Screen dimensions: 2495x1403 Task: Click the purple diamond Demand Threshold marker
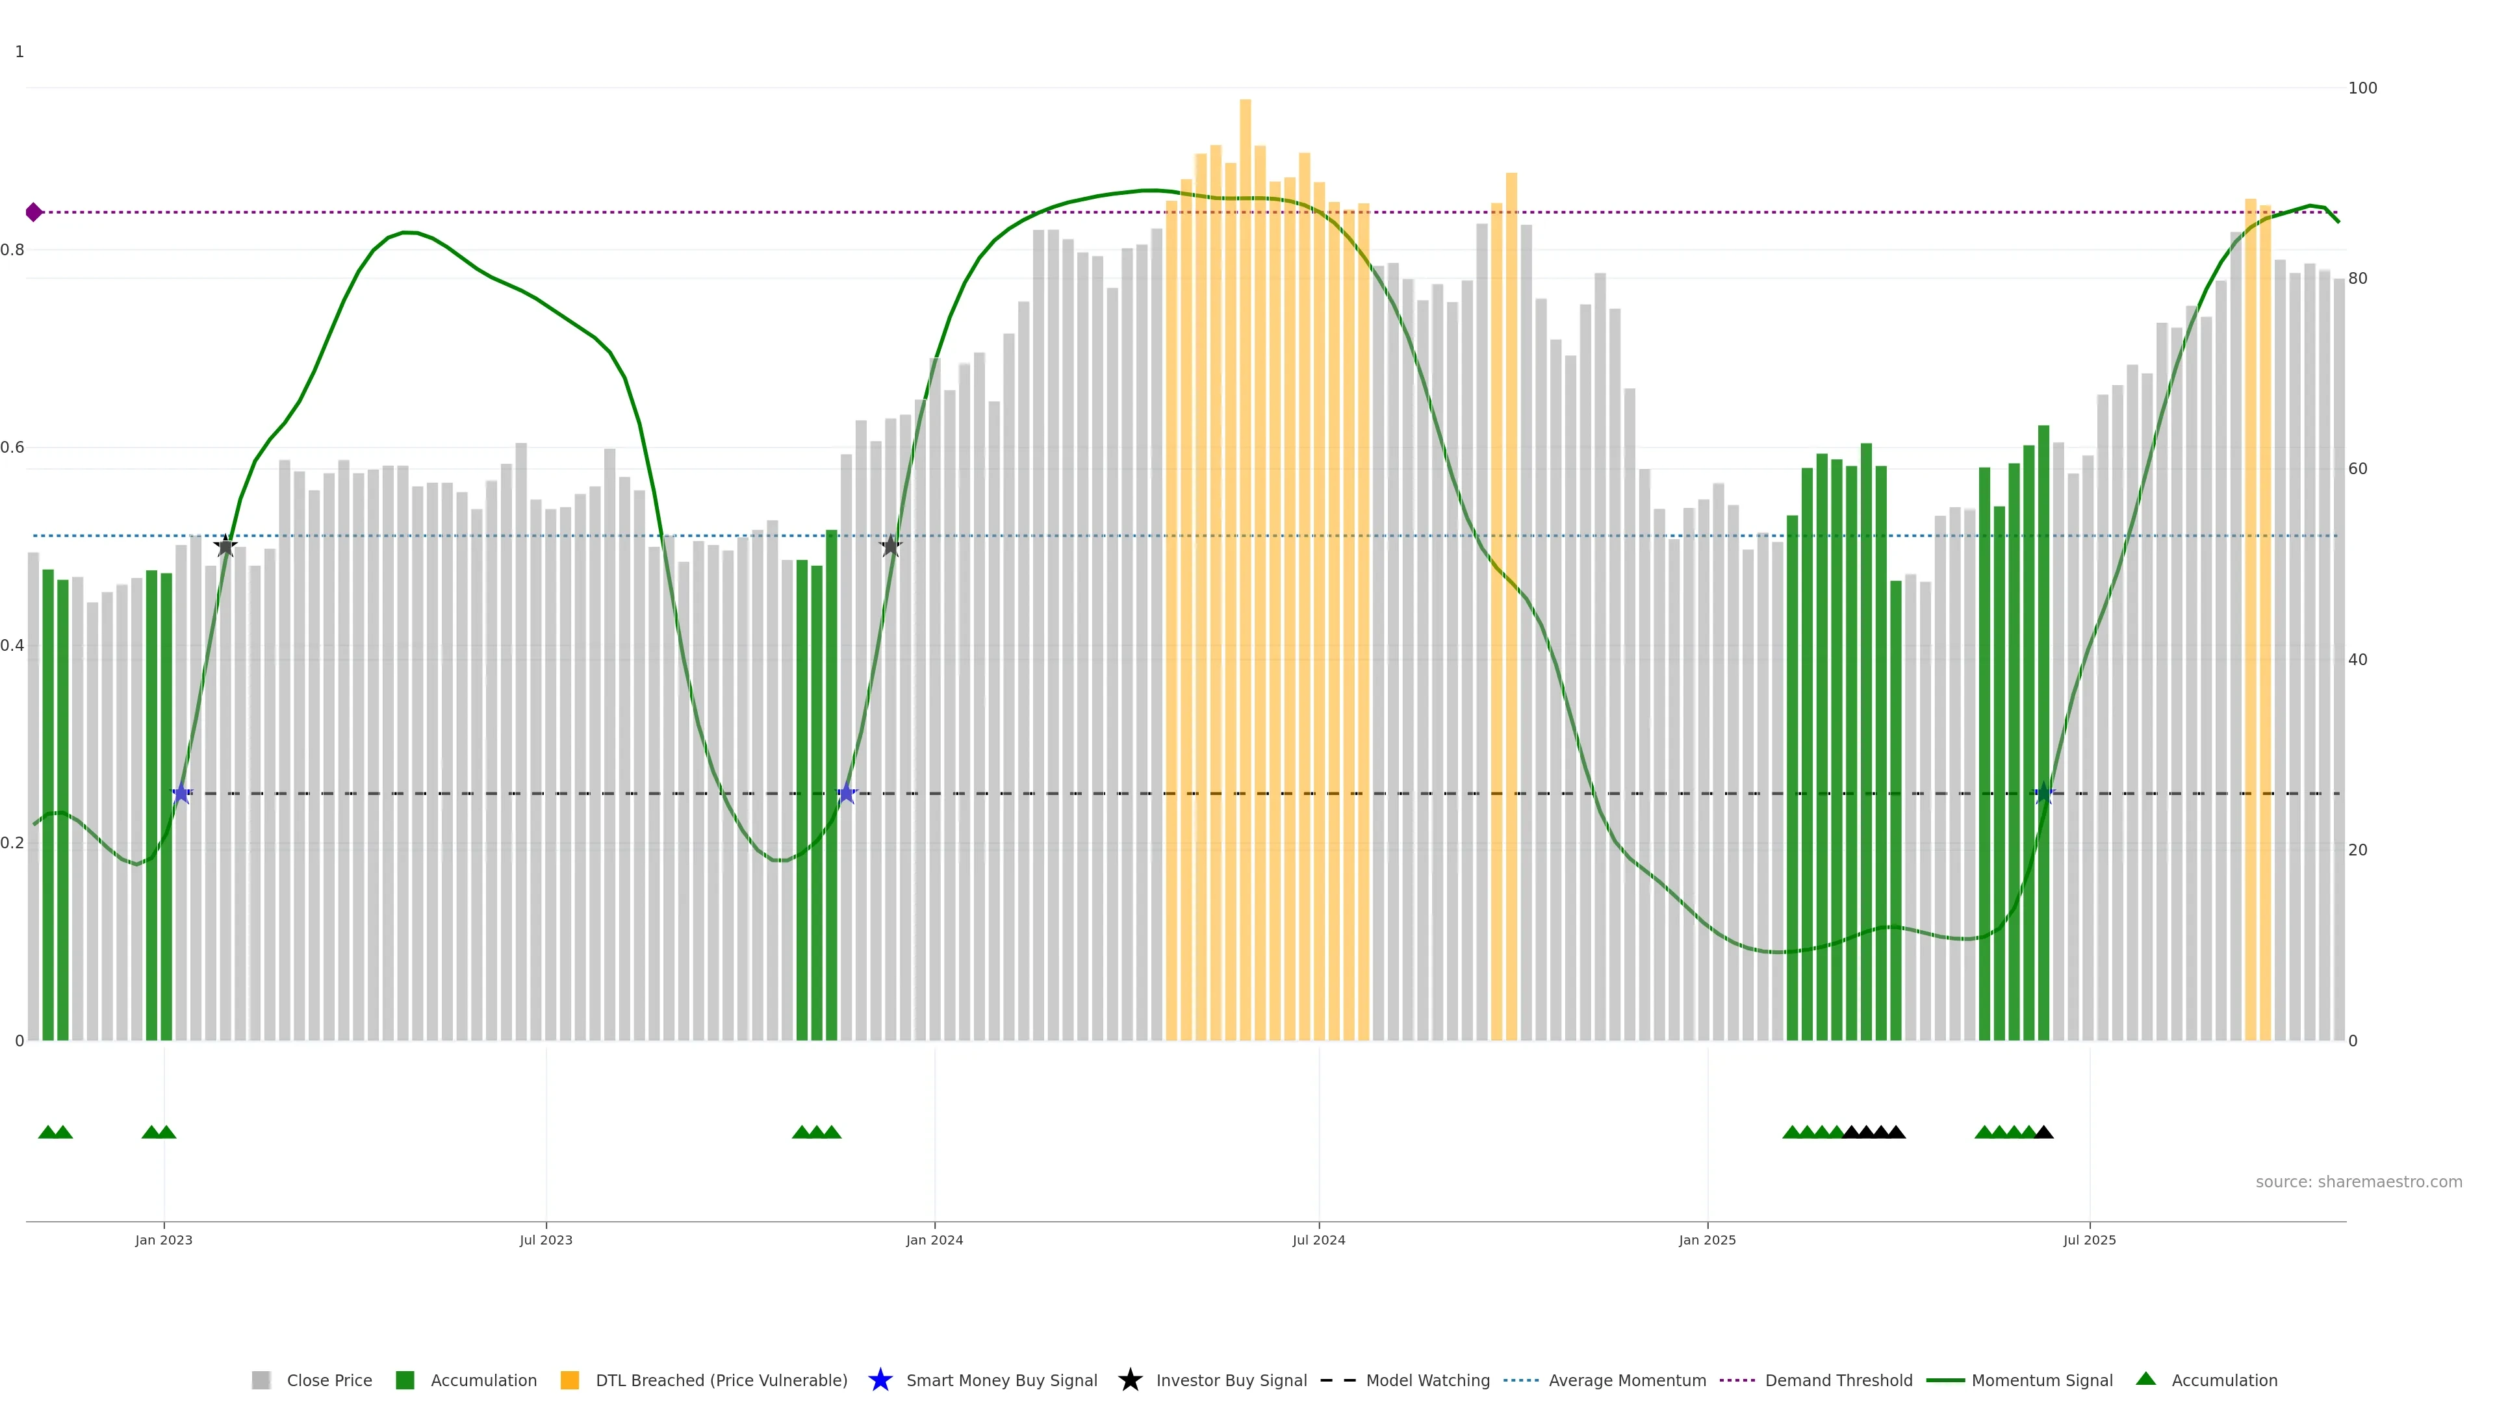click(x=34, y=212)
